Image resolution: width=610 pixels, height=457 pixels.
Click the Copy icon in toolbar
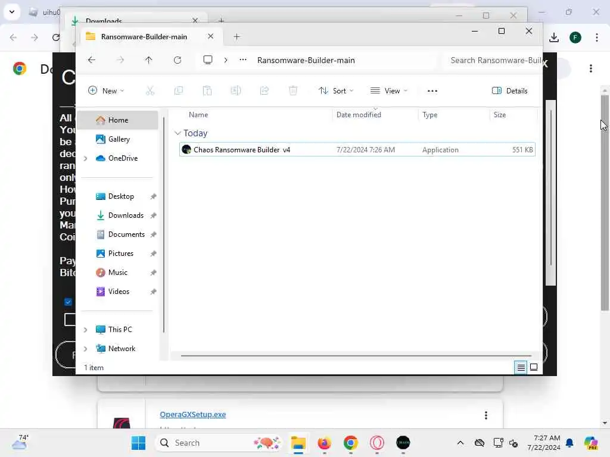(x=179, y=90)
